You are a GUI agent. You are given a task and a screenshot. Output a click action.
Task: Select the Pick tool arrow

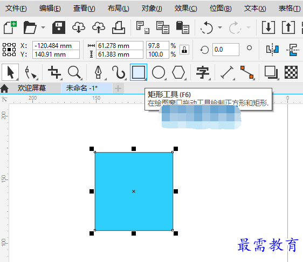(x=10, y=72)
